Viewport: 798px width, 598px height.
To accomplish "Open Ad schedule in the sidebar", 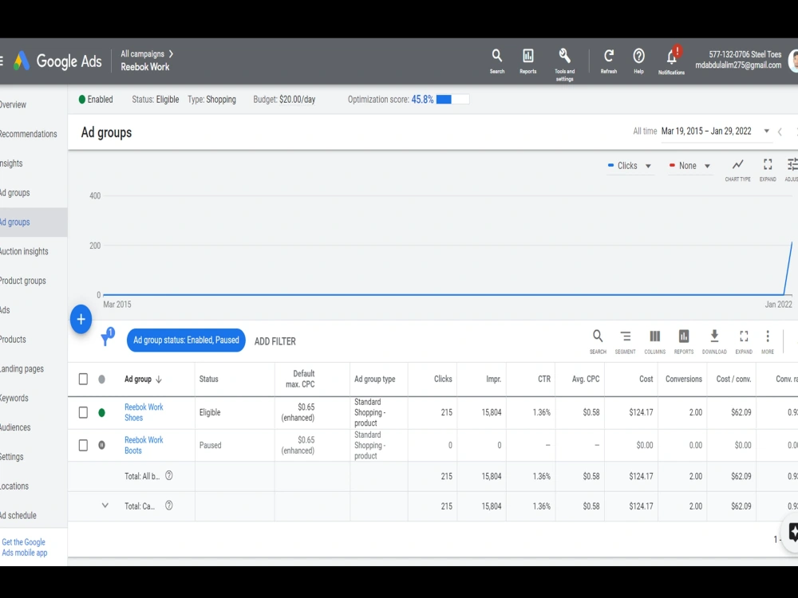I will [x=18, y=515].
